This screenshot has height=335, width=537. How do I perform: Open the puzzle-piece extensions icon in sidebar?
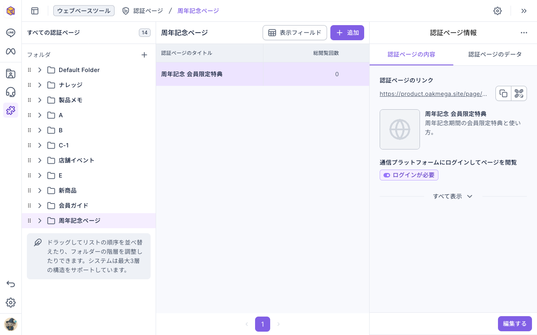[10, 110]
